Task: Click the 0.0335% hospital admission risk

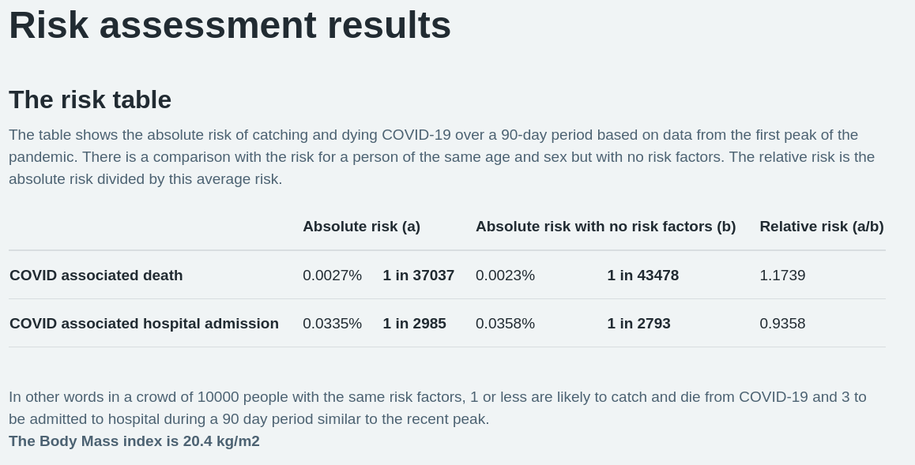Action: (332, 324)
